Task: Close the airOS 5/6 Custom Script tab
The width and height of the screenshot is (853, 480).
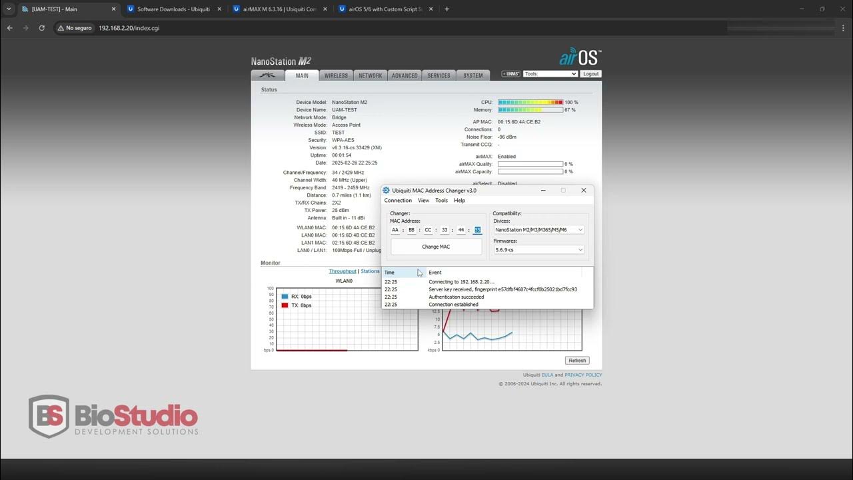Action: 430,9
